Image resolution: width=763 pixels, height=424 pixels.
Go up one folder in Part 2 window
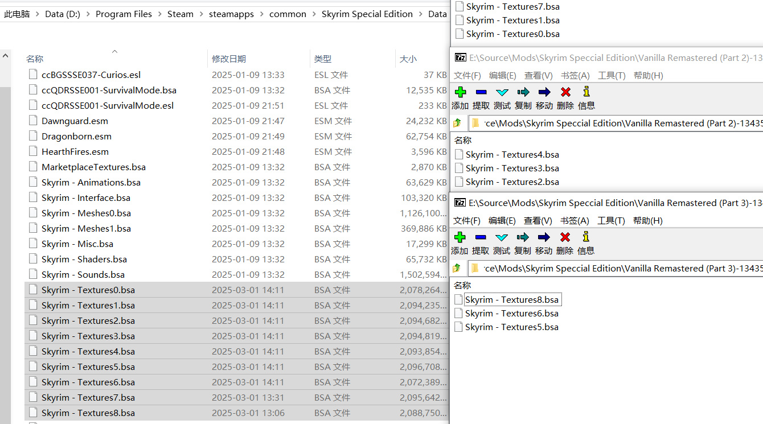457,123
